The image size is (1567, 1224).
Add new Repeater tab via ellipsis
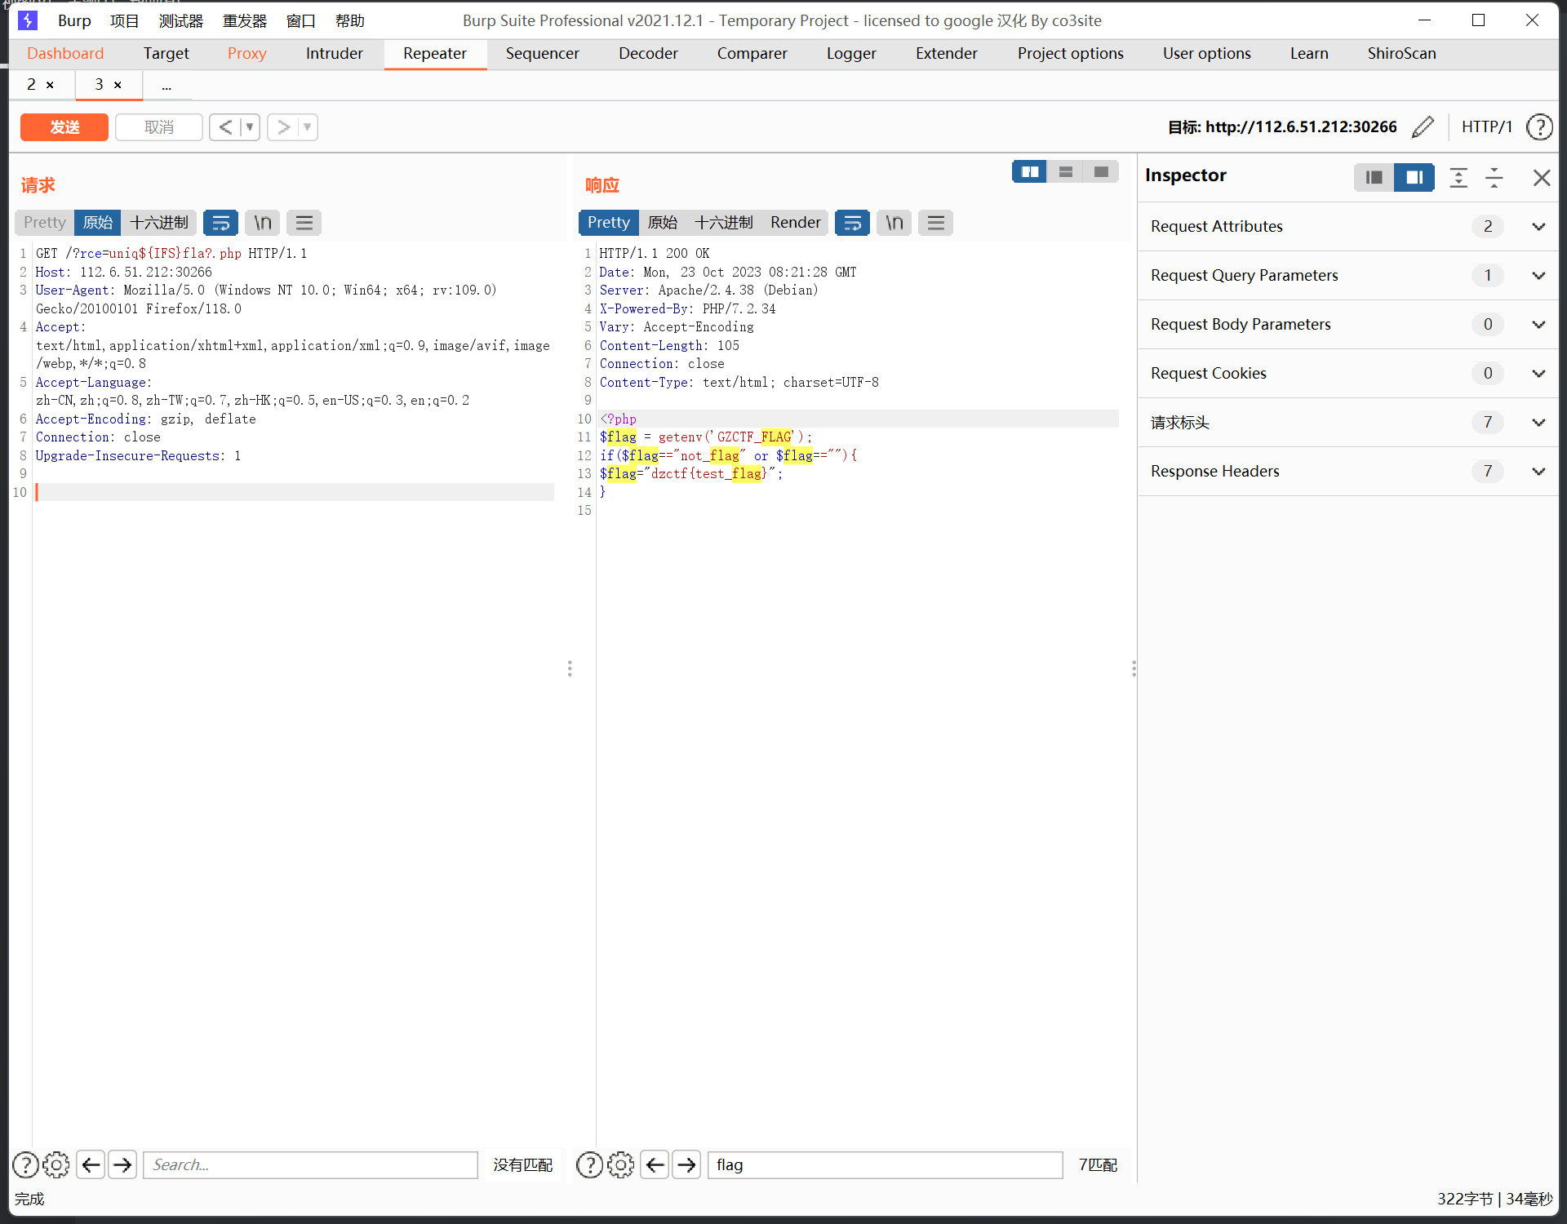[166, 85]
